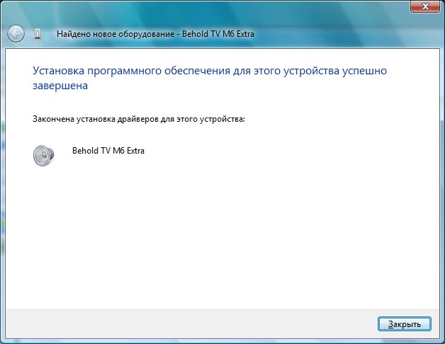445x344 pixels.
Task: Click window title "Найдено новое оборудование"
Action: 116,34
